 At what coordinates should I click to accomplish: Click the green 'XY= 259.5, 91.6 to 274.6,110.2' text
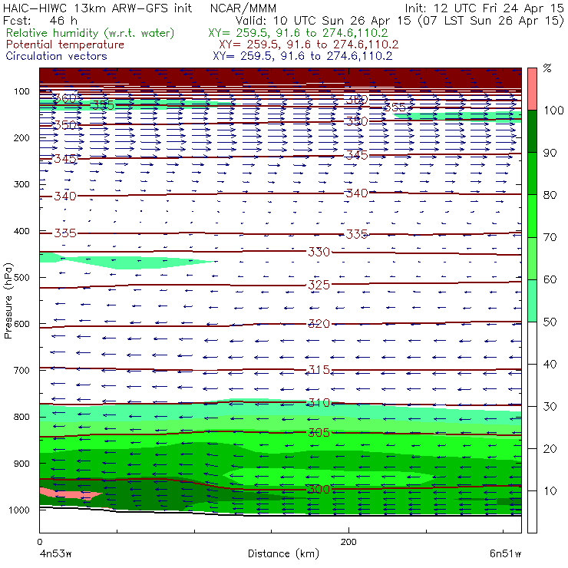pos(298,33)
